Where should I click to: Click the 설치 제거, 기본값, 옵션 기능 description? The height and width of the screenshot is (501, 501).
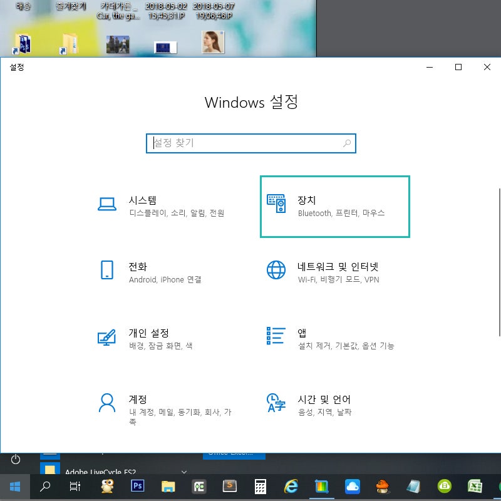point(346,346)
